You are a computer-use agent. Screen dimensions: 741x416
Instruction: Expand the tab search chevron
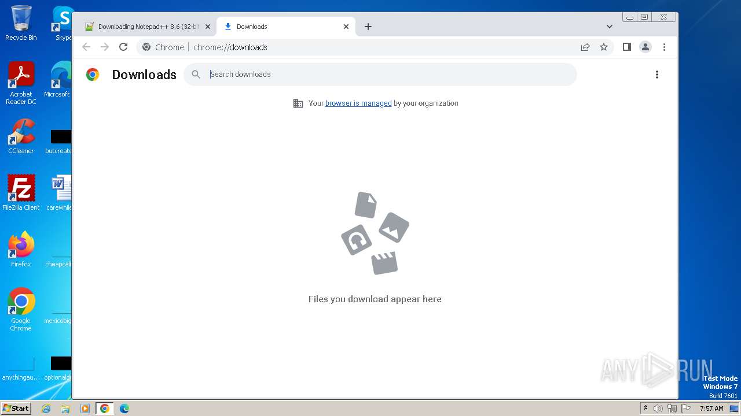(x=609, y=27)
